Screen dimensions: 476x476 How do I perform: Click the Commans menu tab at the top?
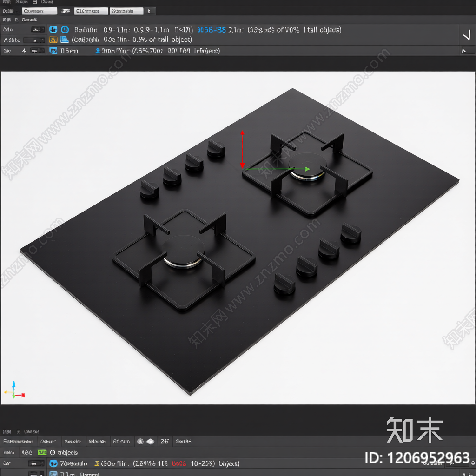pos(91,10)
